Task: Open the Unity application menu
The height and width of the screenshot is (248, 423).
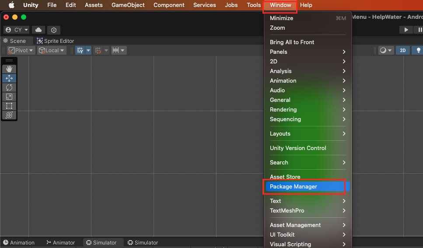Action: 31,5
